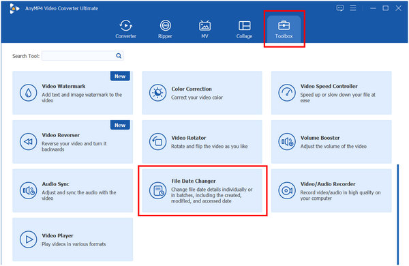Viewport: 409px width, 266px height.
Task: Click the Volume Booster speaker icon
Action: [x=287, y=141]
